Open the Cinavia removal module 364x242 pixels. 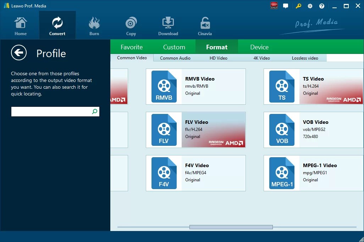[x=205, y=25]
